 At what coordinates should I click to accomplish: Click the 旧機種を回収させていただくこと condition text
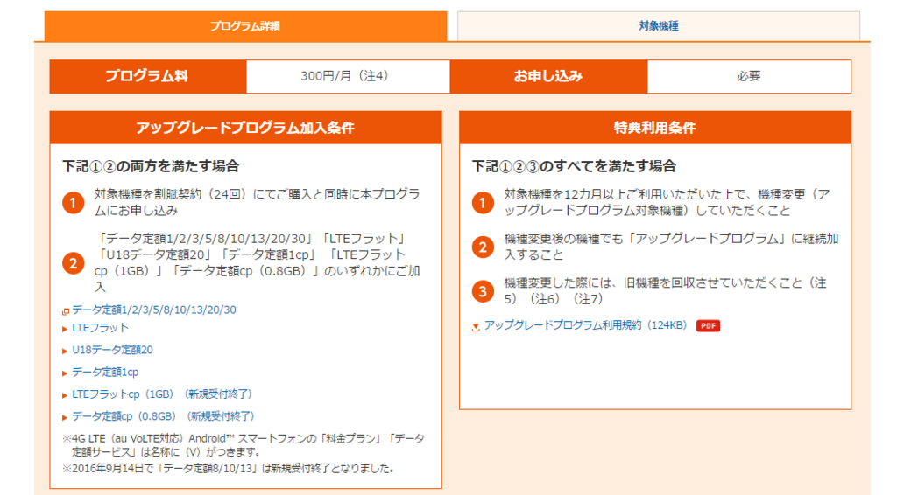coord(666,291)
